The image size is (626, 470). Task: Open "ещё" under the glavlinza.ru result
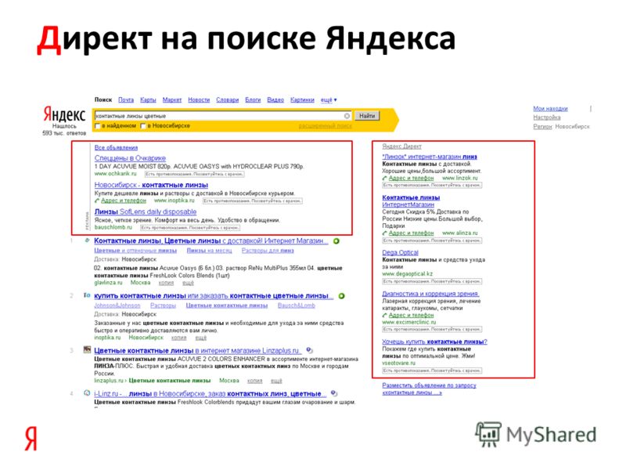point(188,283)
